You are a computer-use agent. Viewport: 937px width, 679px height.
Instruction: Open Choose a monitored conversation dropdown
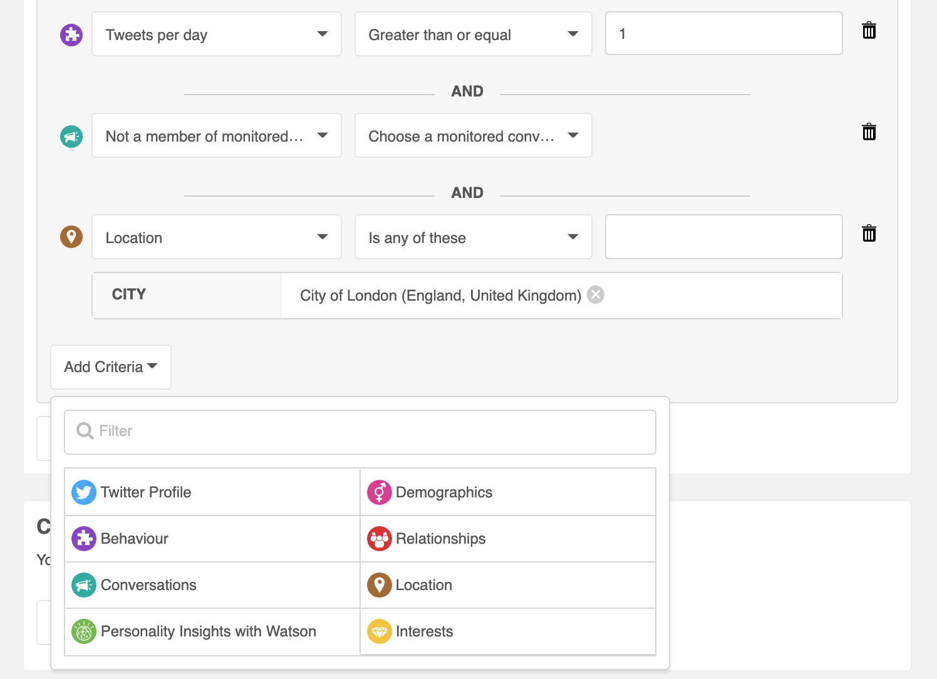pos(473,136)
